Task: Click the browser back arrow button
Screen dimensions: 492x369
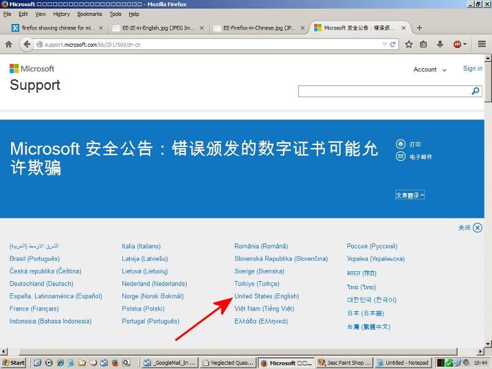Action: pyautogui.click(x=26, y=44)
